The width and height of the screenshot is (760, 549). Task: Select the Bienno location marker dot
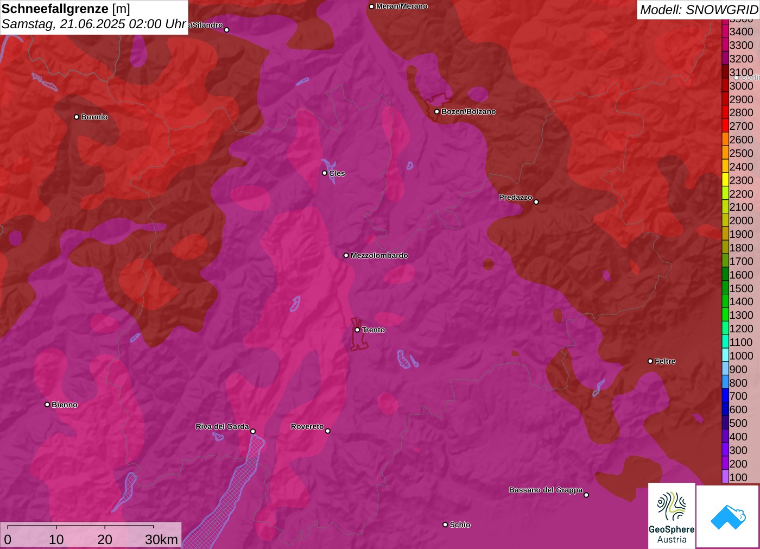click(x=47, y=405)
